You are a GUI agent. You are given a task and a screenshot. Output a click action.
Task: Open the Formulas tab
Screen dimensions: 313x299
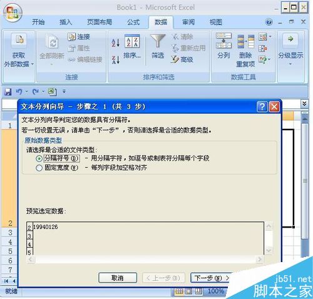[133, 22]
